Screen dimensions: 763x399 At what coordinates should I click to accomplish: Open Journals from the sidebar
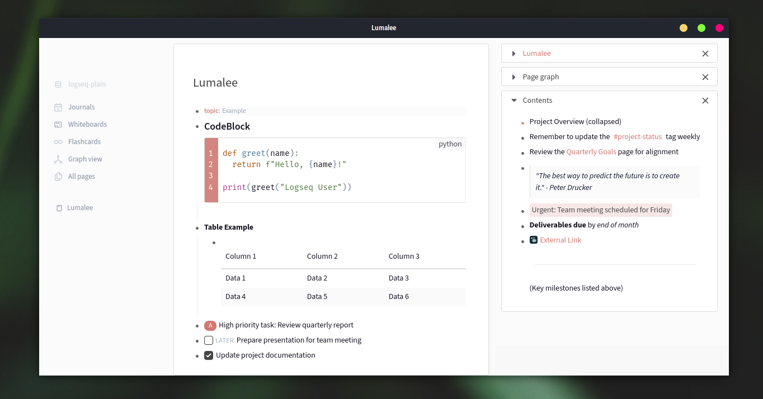tap(81, 107)
